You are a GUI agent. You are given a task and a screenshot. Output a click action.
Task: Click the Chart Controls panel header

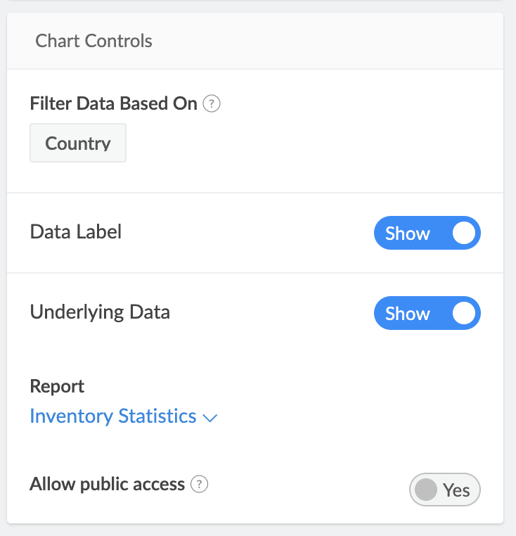[x=94, y=41]
